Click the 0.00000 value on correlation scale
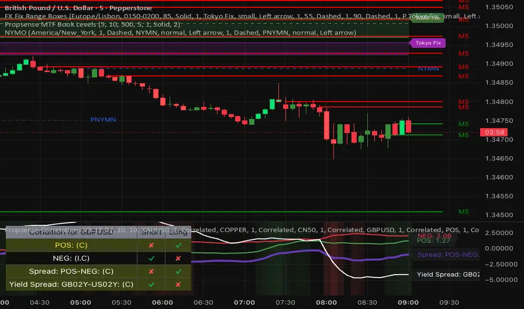The height and width of the screenshot is (309, 524). point(499,248)
